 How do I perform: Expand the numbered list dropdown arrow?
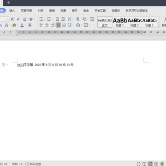(52, 19)
